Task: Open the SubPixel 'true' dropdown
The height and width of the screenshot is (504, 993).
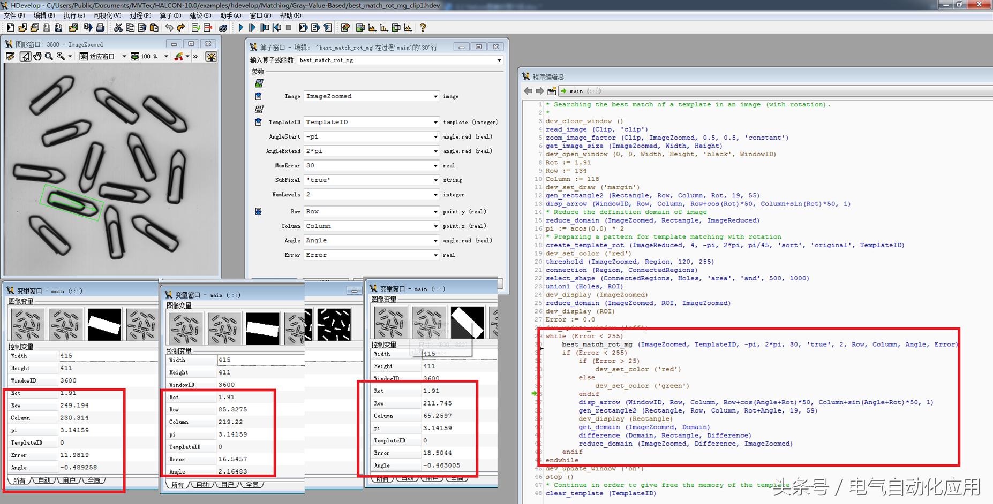Action: 435,180
